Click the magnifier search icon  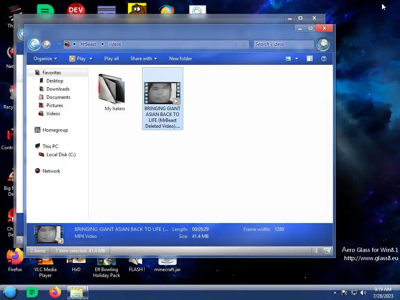tap(323, 44)
